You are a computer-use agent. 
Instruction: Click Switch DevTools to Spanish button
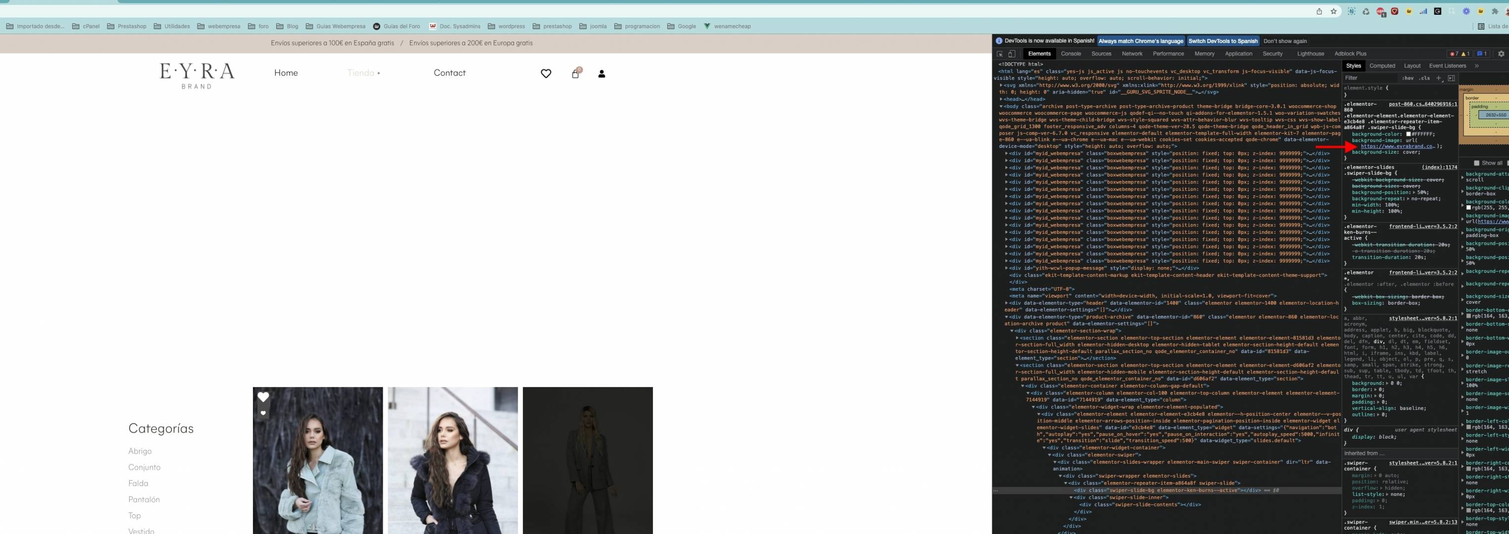(1222, 42)
